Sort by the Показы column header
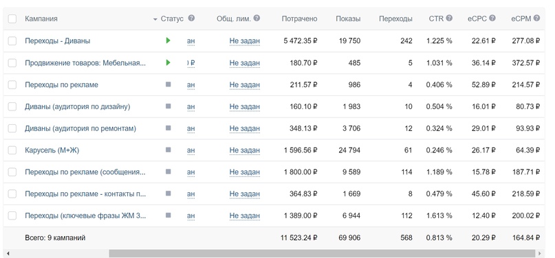This screenshot has height=258, width=555. point(348,19)
